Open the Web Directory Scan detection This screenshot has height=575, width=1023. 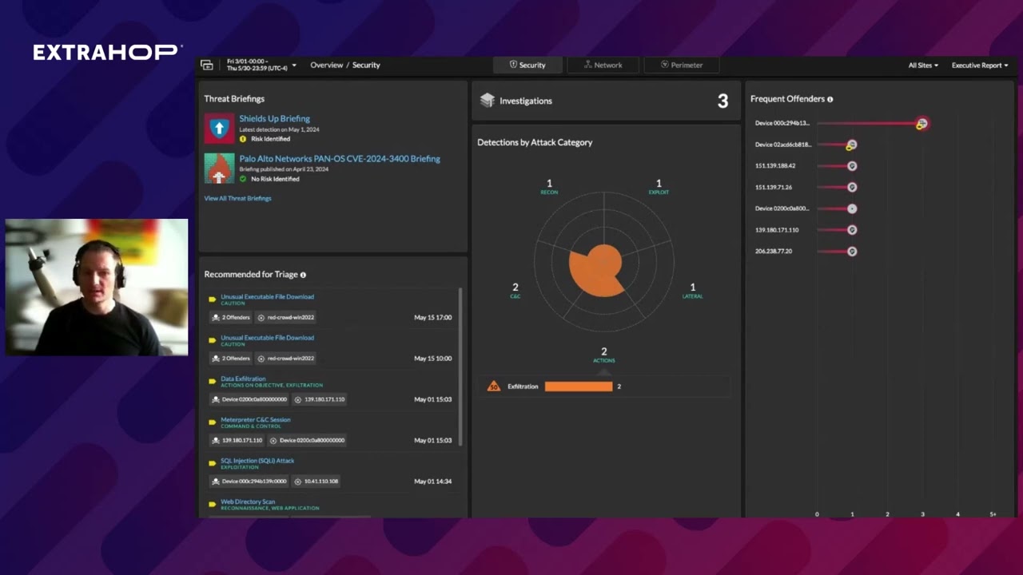click(x=248, y=502)
